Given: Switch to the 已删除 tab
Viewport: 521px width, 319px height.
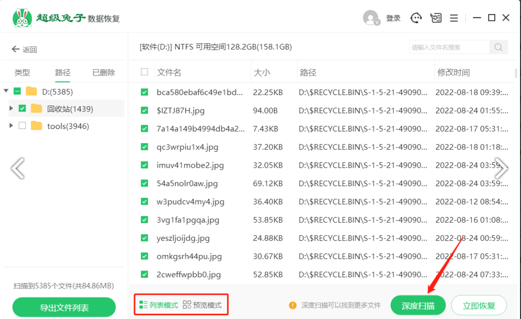Looking at the screenshot, I should [104, 72].
